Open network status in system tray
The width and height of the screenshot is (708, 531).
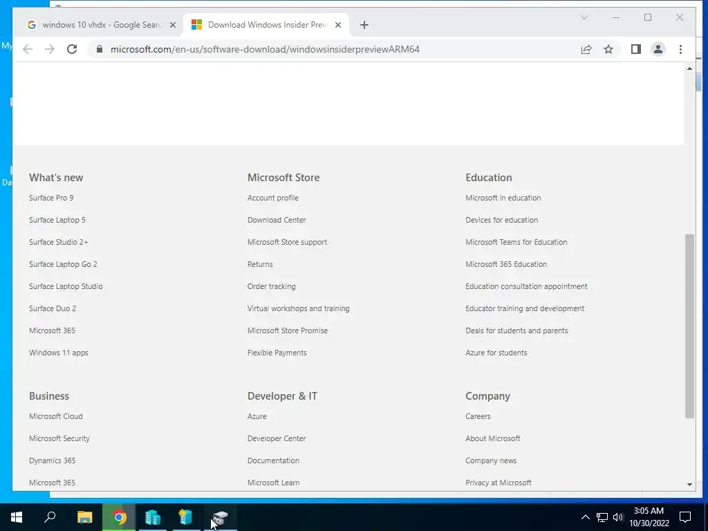click(602, 517)
